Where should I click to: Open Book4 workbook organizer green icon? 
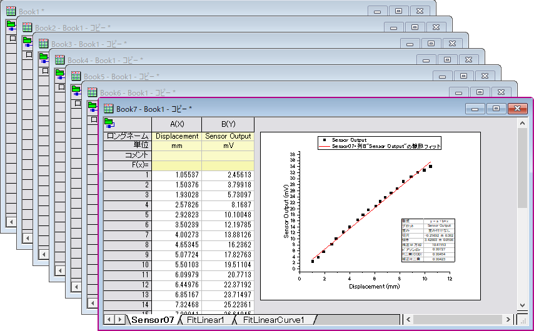tap(60, 74)
